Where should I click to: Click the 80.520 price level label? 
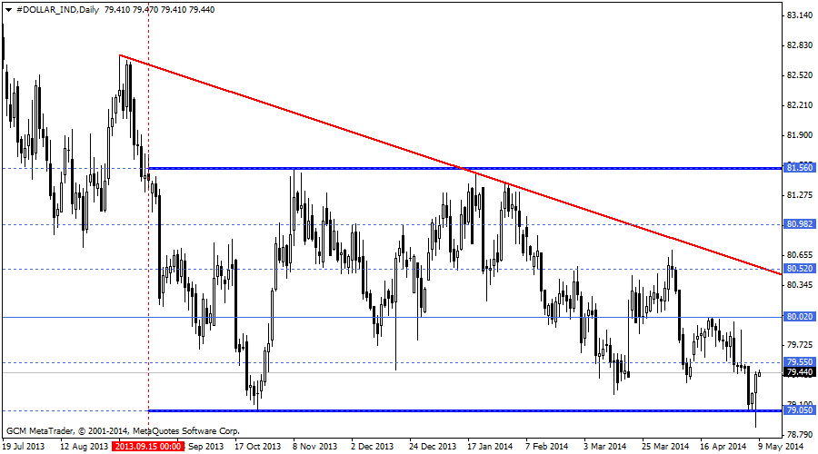[x=799, y=269]
